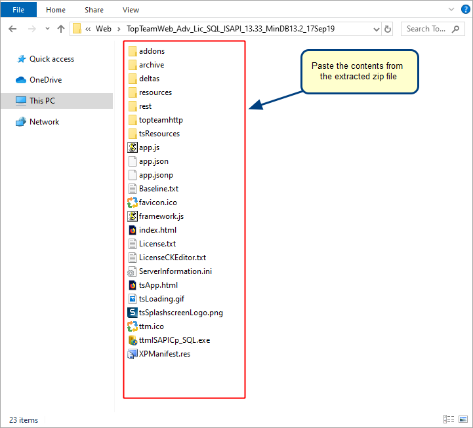Viewport: 473px width, 428px height.
Task: Click the Web breadcrumb in the address bar
Action: pyautogui.click(x=104, y=29)
